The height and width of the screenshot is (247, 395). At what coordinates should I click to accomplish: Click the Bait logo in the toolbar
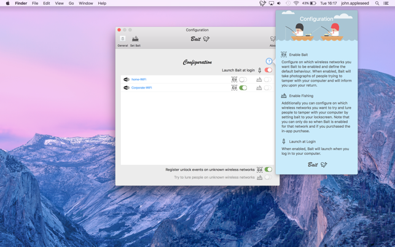point(200,39)
